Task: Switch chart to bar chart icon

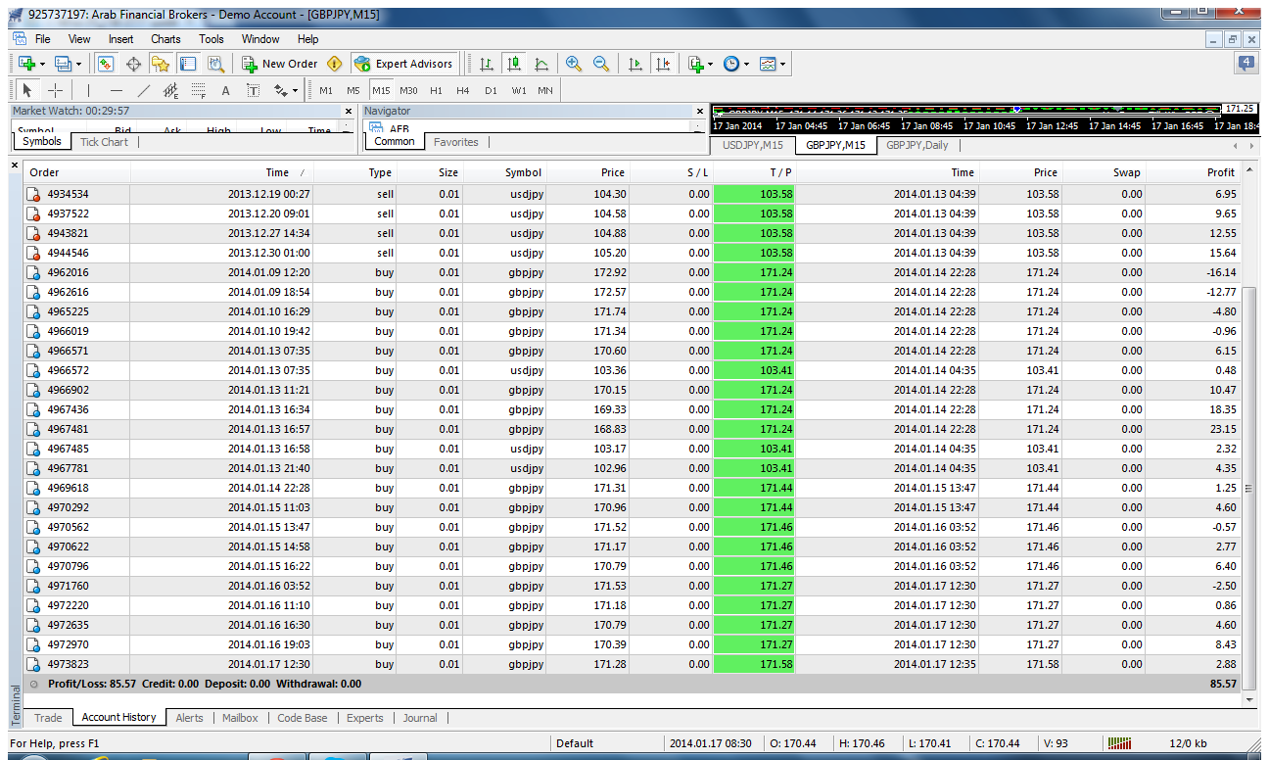Action: point(487,64)
